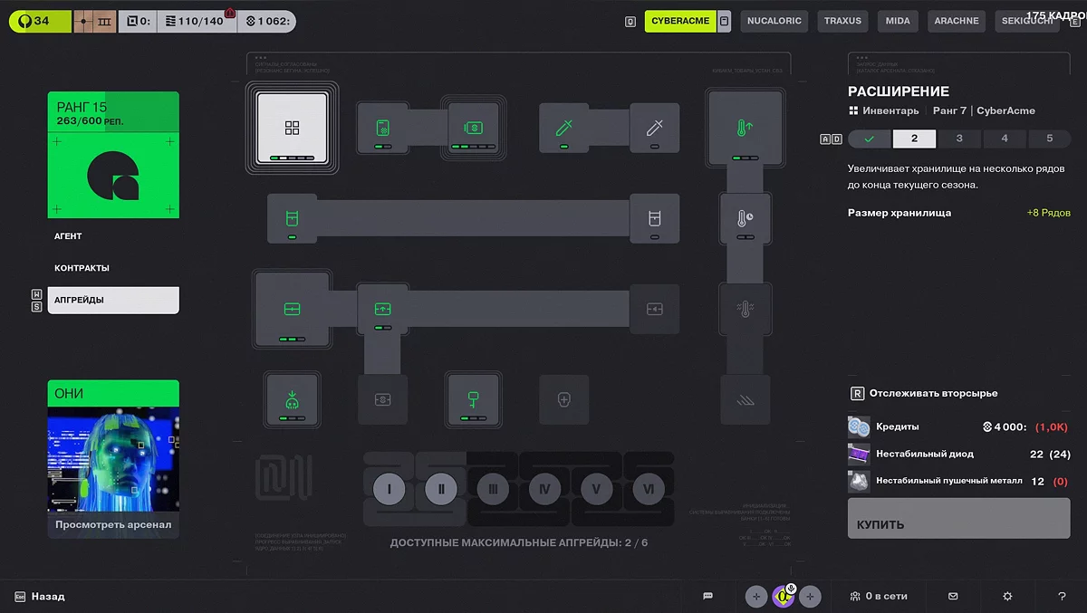
Task: Select the thermometer with up arrow node
Action: coord(745,128)
